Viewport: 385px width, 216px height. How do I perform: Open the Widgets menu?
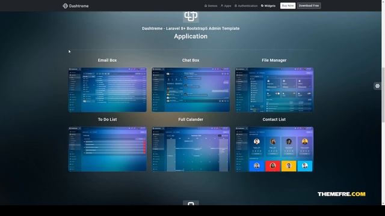268,5
